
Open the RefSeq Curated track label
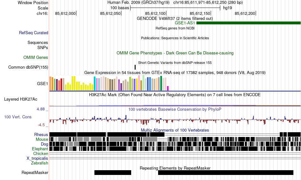tap(34, 33)
